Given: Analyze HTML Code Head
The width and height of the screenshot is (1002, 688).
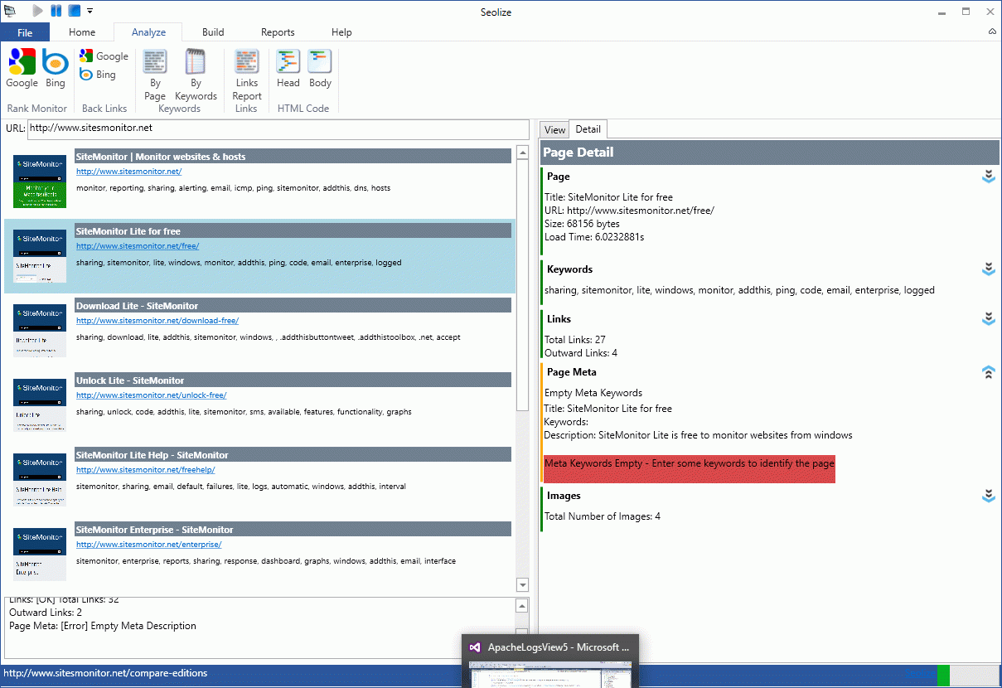Looking at the screenshot, I should 288,68.
